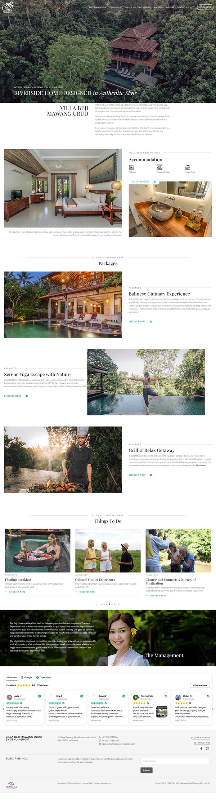Go to the next Things To Do slide
Image resolution: width=216 pixels, height=807 pixels.
click(119, 604)
